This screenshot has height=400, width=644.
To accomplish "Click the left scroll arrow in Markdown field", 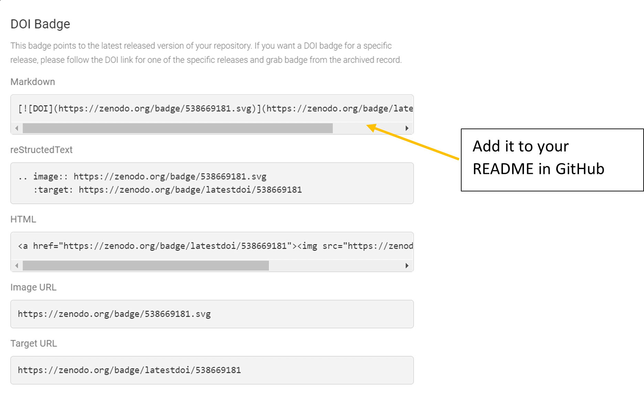I will (16, 128).
